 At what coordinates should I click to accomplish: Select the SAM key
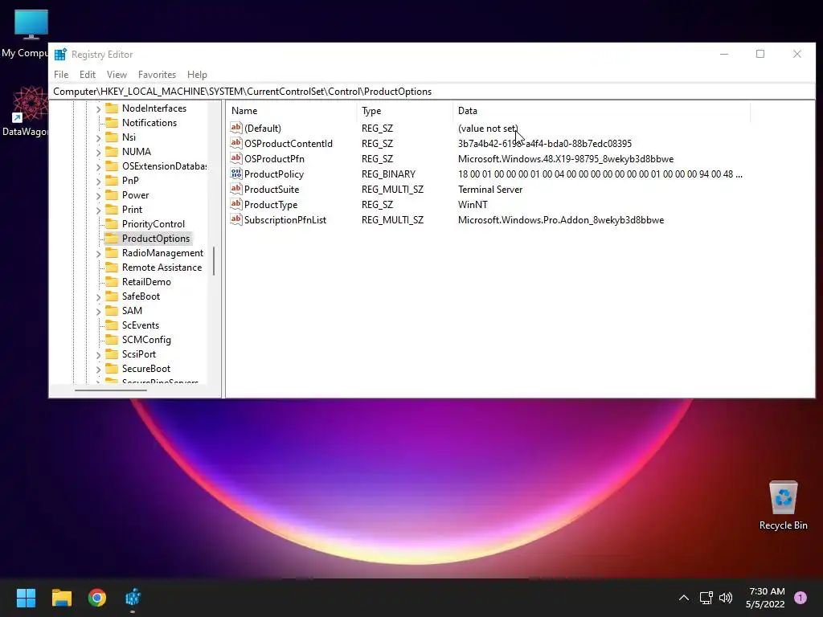(132, 311)
